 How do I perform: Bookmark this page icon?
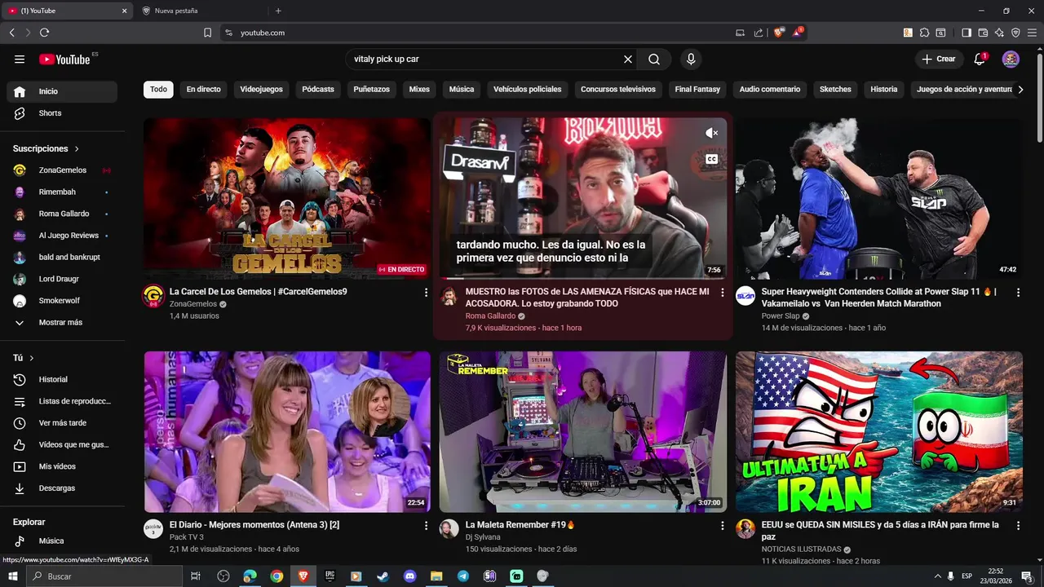click(207, 33)
